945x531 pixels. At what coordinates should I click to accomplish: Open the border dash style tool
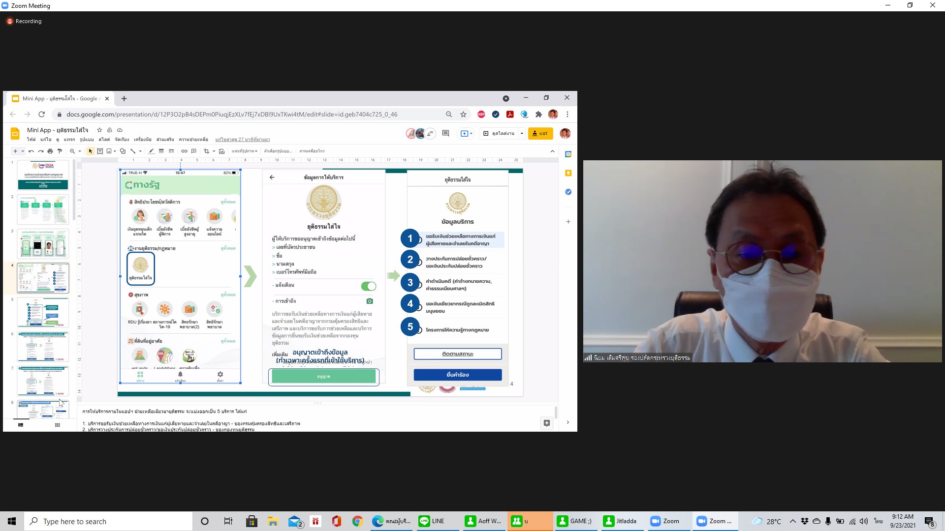click(171, 151)
